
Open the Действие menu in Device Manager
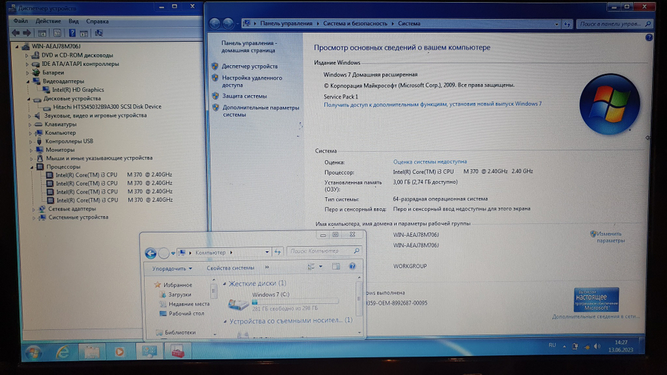pyautogui.click(x=48, y=21)
